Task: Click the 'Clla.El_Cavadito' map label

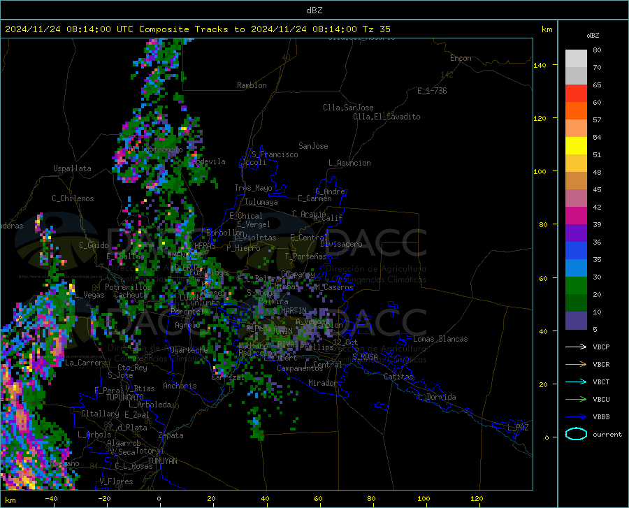Action: point(386,117)
